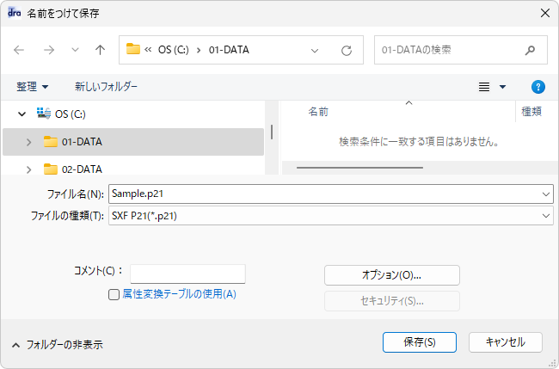
Task: Go back with the left arrow
Action: (x=19, y=50)
